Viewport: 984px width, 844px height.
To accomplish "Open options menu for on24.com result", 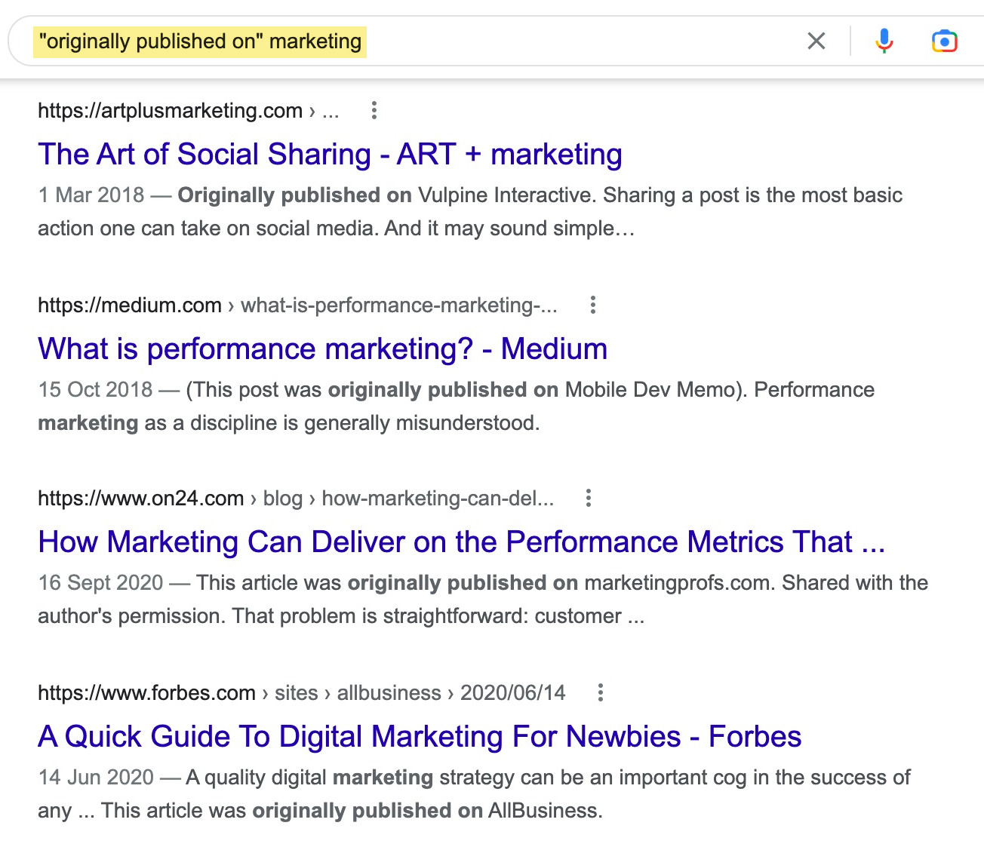I will [589, 499].
